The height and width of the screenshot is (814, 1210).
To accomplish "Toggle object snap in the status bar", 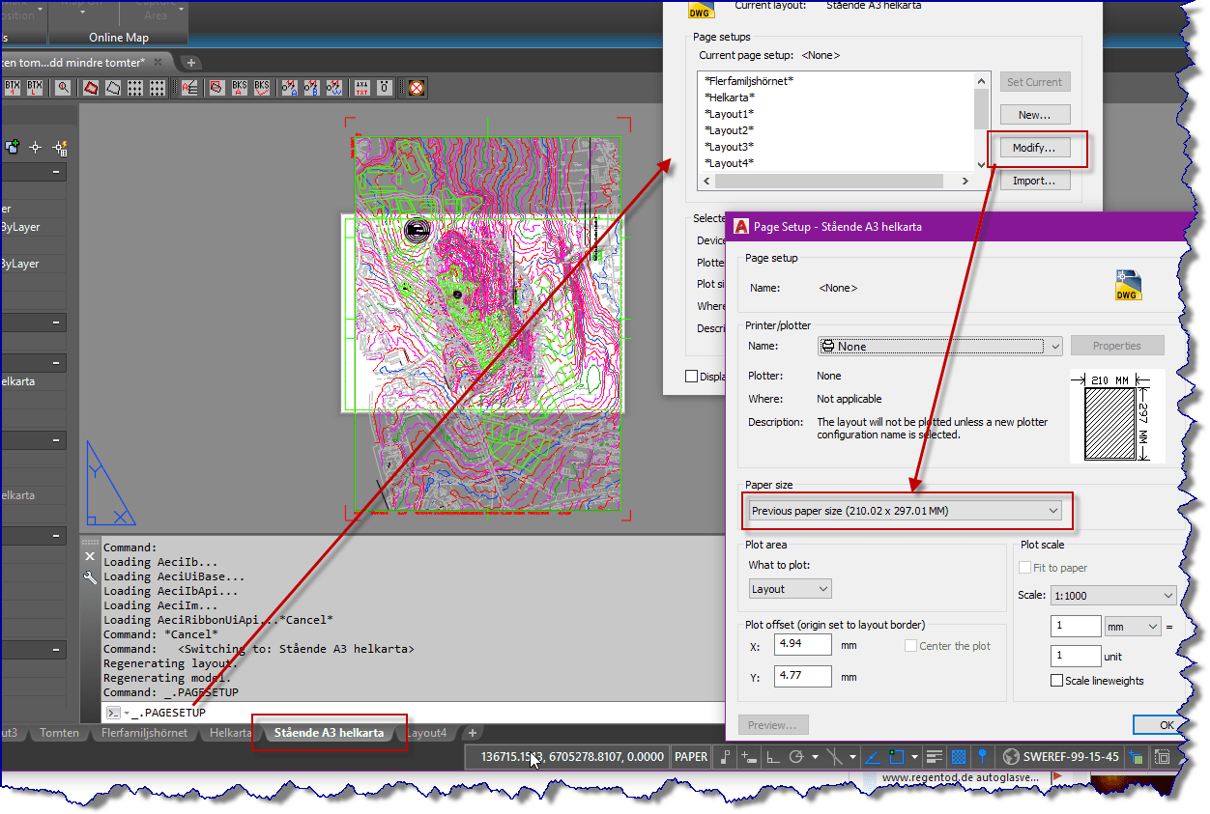I will (x=834, y=757).
